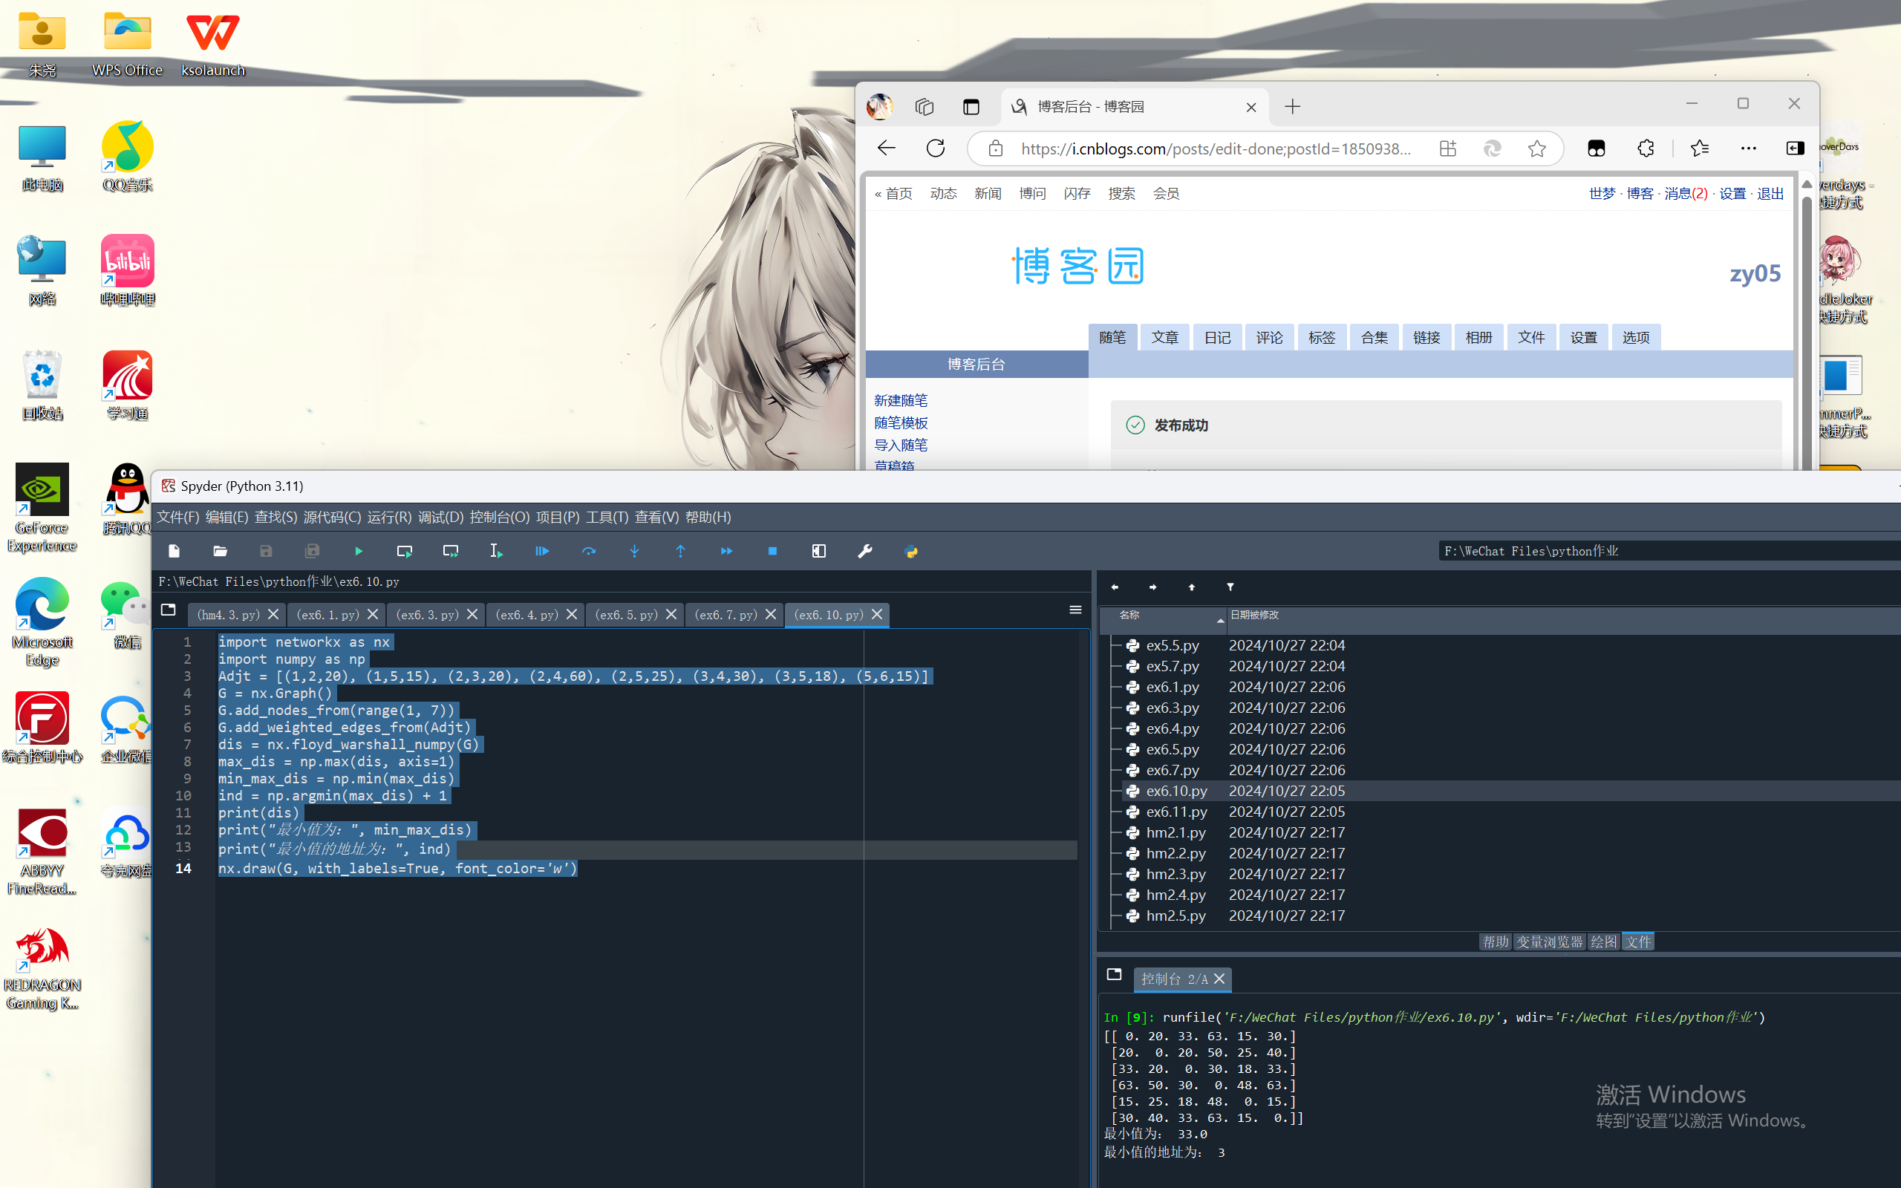Click the blue stop debugging square
Screen dimensions: 1901x1188
772,552
